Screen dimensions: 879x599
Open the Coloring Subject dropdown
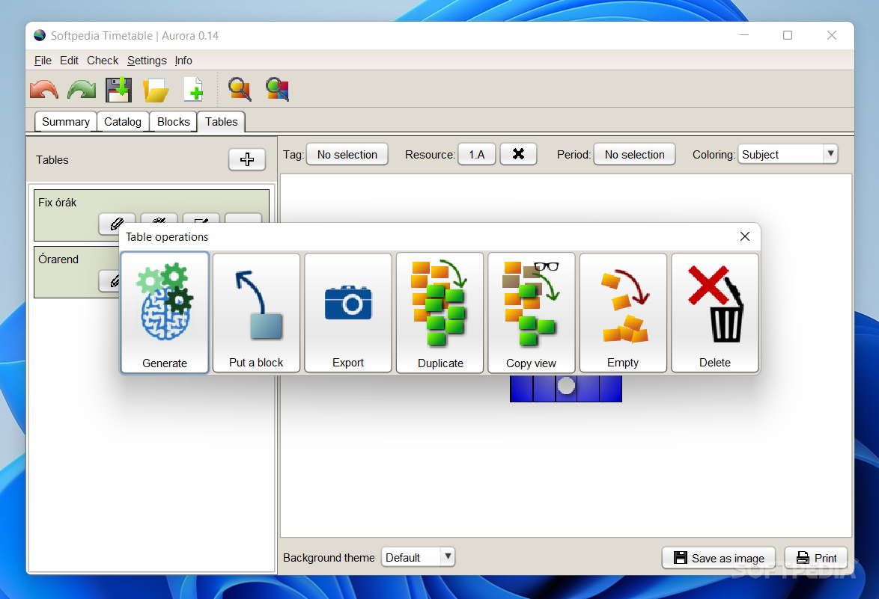coord(788,154)
